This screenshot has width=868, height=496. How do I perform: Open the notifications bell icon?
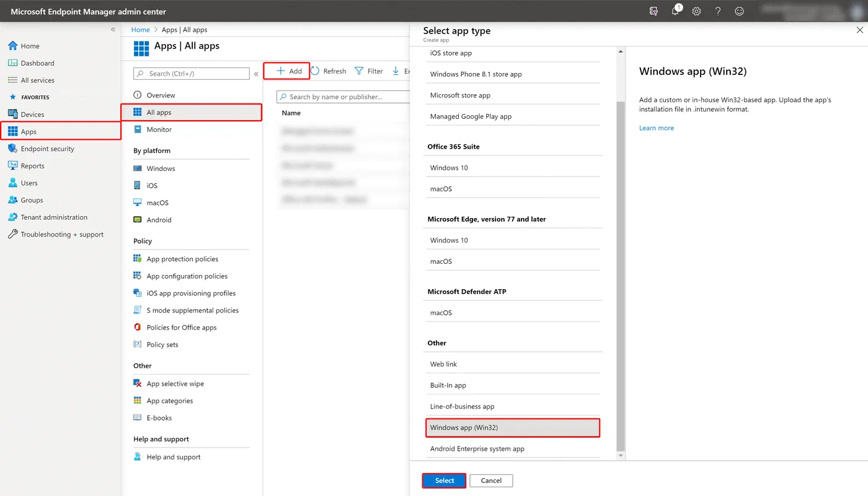[676, 11]
